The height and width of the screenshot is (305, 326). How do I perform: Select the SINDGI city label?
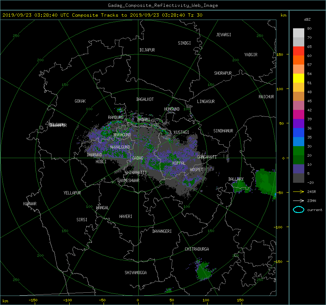tap(184, 43)
